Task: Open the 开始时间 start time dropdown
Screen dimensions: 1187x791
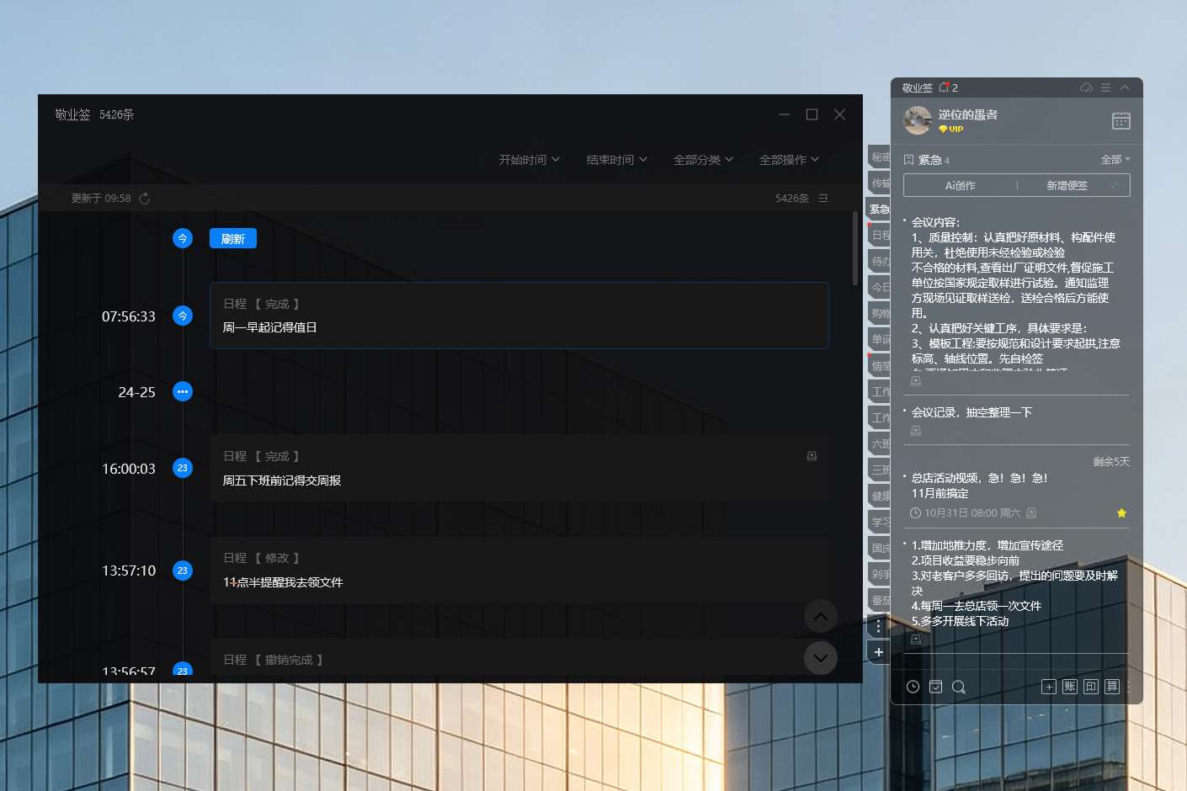Action: tap(530, 160)
